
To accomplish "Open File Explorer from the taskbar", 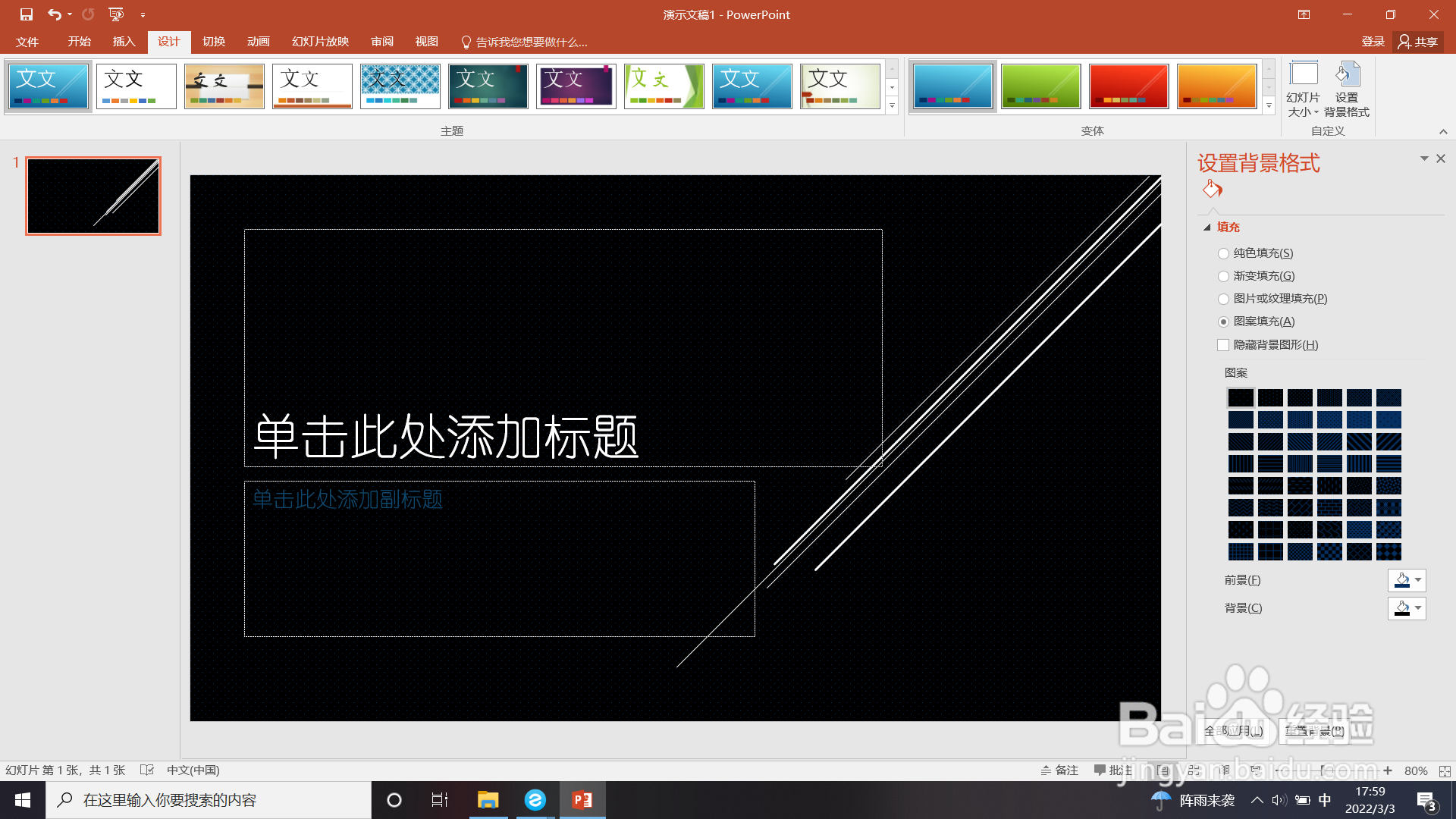I will (x=488, y=800).
